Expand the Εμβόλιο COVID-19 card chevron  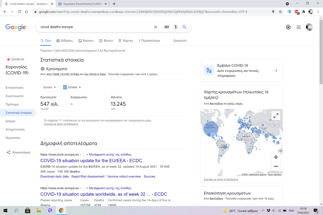coord(276,70)
